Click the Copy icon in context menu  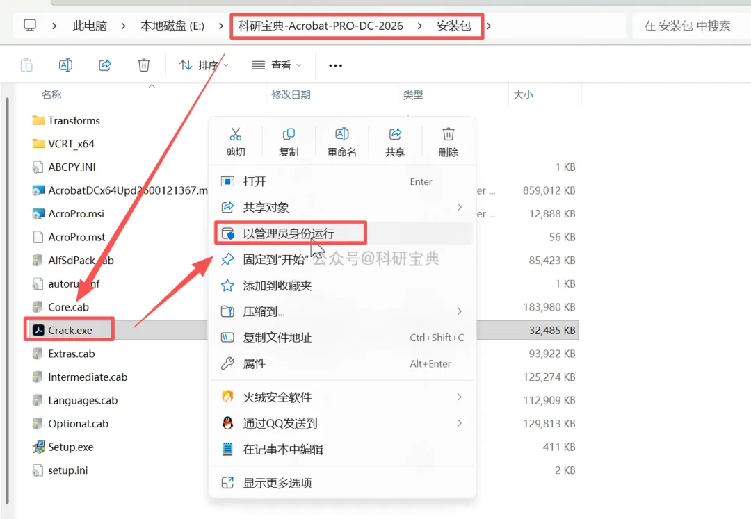pyautogui.click(x=289, y=134)
